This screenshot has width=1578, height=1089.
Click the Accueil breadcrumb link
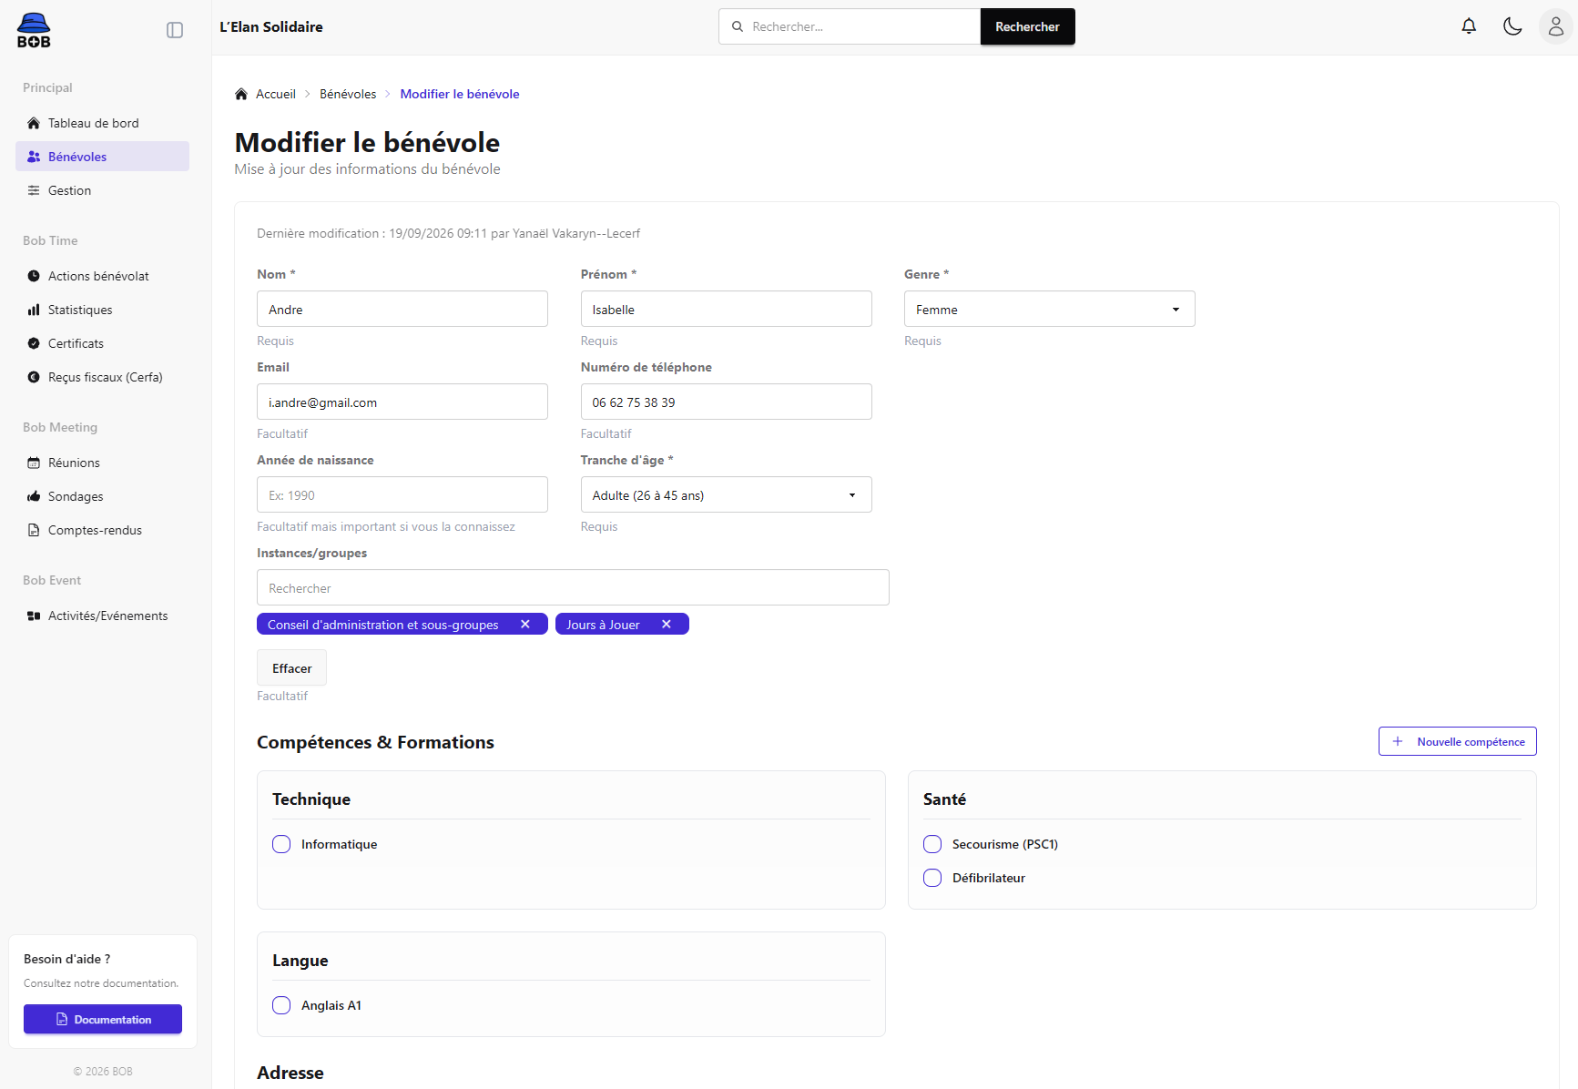[276, 94]
